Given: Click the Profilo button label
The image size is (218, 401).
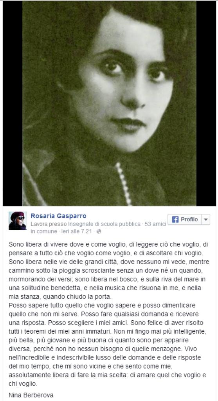Looking at the screenshot, I should (x=189, y=219).
